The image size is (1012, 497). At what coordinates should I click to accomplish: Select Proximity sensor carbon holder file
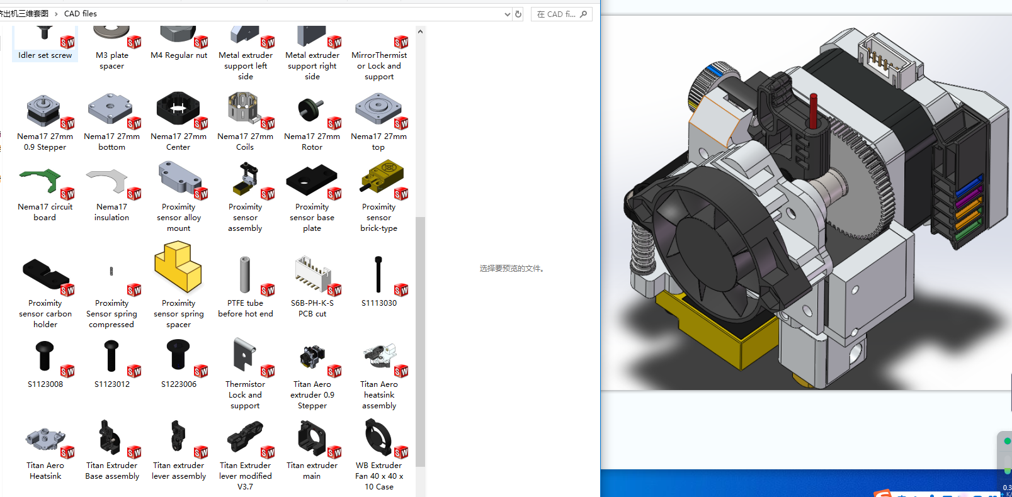point(45,294)
